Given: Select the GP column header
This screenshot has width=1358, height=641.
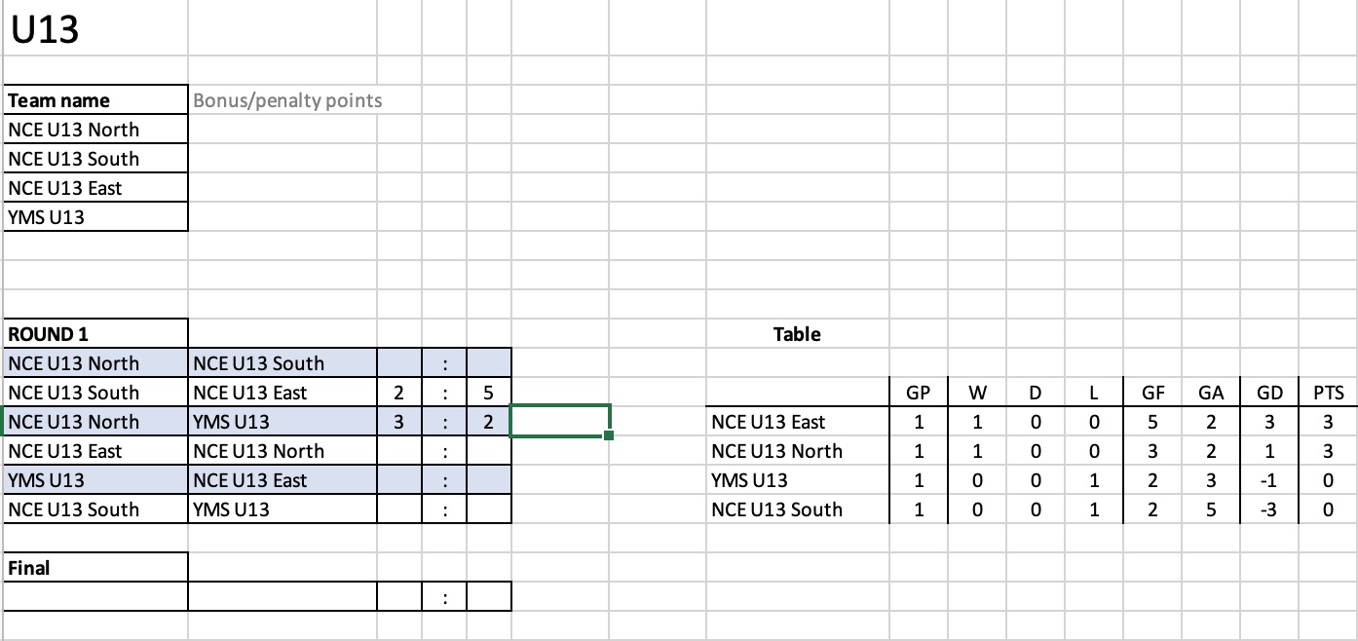Looking at the screenshot, I should [x=918, y=393].
